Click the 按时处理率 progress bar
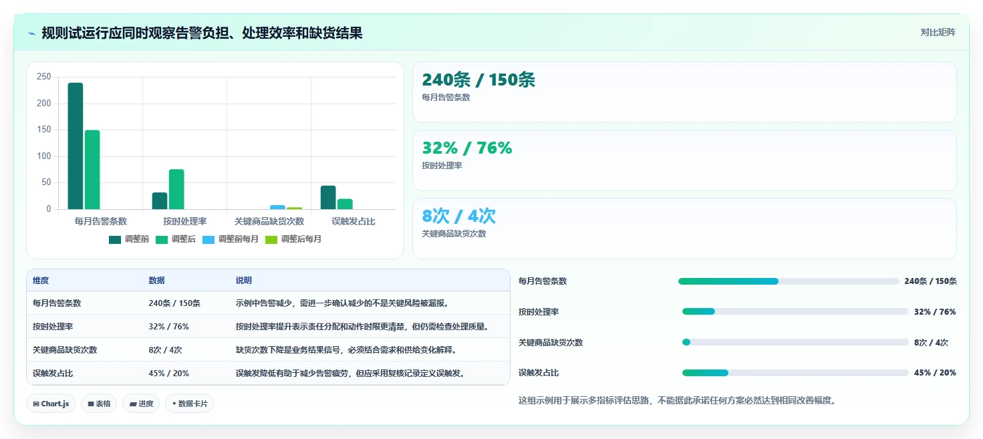The height and width of the screenshot is (439, 983). point(795,311)
